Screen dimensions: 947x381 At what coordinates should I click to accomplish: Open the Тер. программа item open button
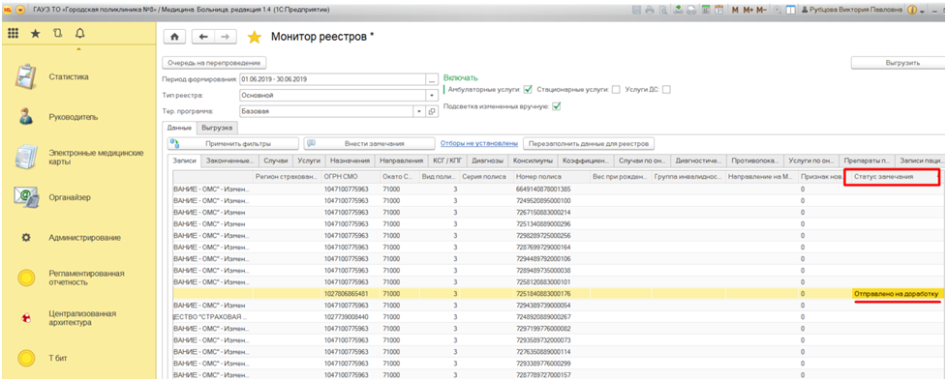pos(431,111)
